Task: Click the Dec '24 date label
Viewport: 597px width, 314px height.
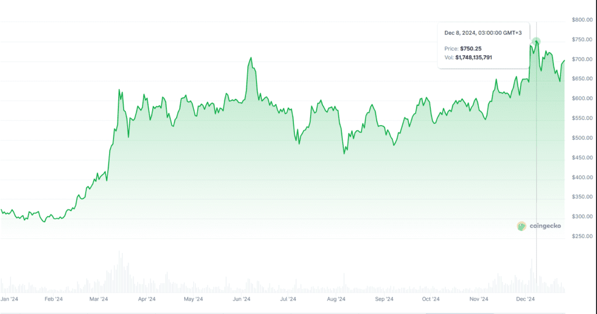Action: pyautogui.click(x=525, y=299)
